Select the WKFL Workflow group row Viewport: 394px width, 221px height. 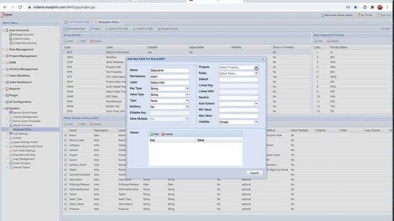coord(187,57)
